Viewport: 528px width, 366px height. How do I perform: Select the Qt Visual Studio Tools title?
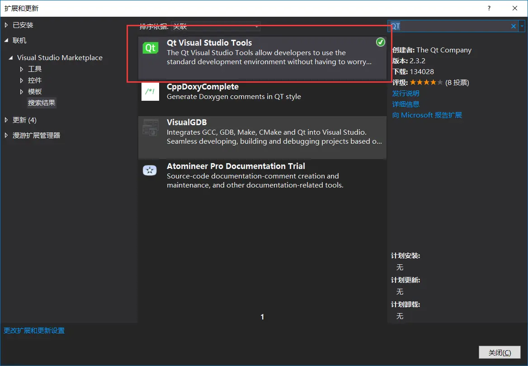tap(209, 43)
